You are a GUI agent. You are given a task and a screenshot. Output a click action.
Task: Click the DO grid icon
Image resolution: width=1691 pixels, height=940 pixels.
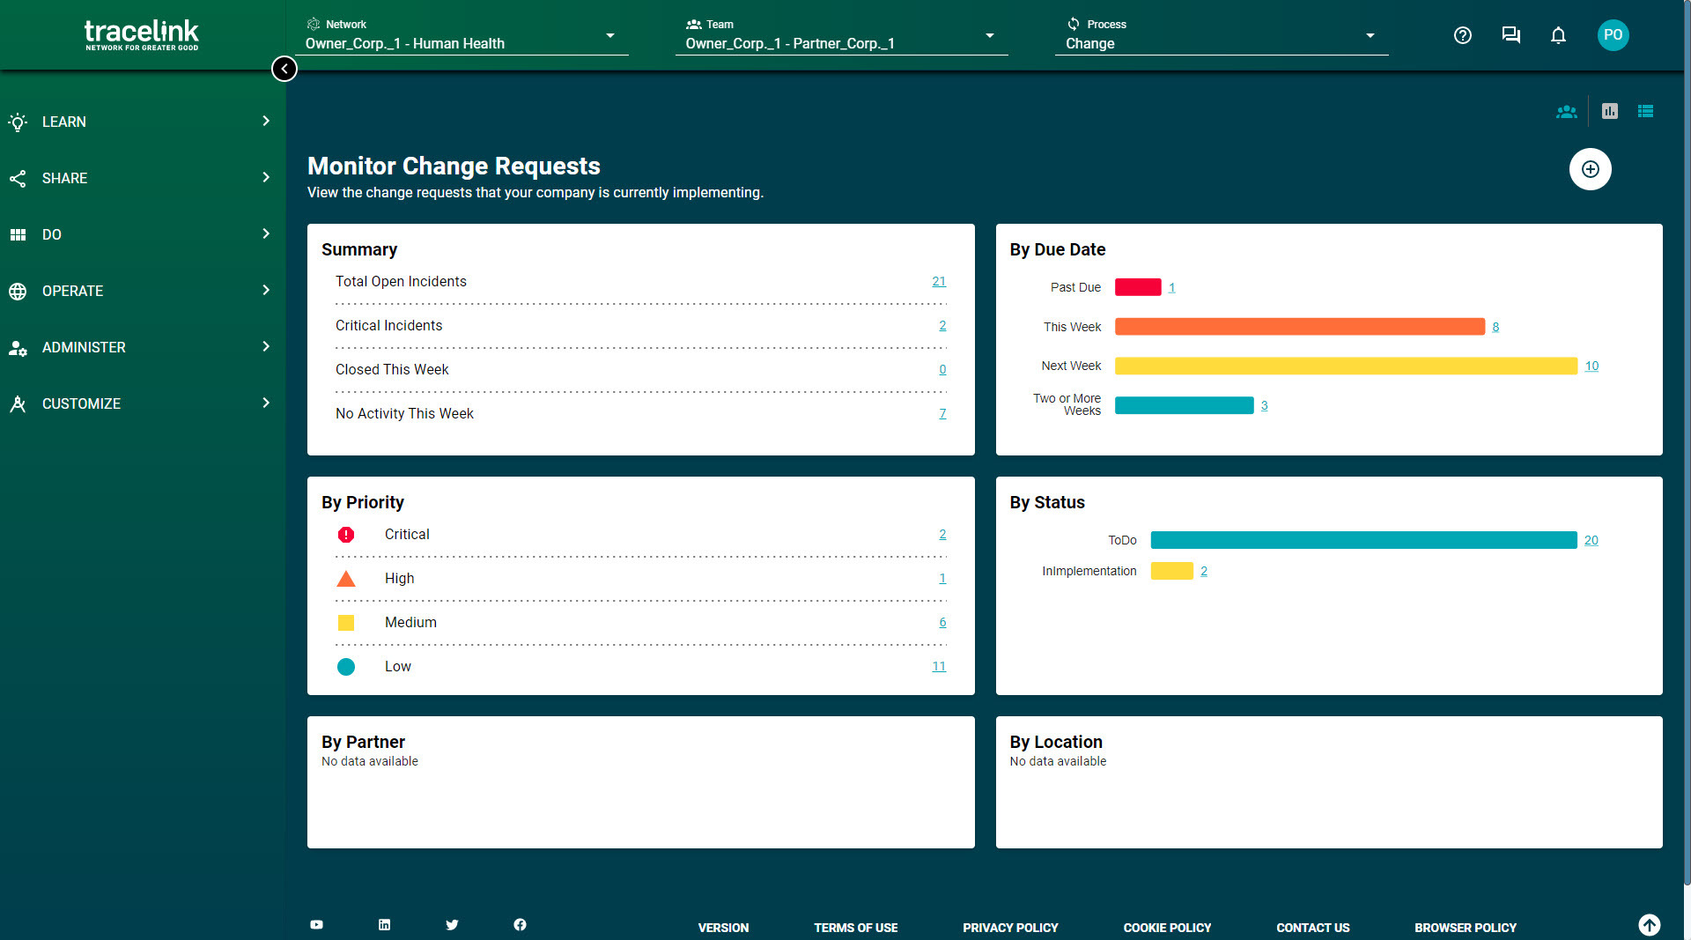pyautogui.click(x=18, y=234)
